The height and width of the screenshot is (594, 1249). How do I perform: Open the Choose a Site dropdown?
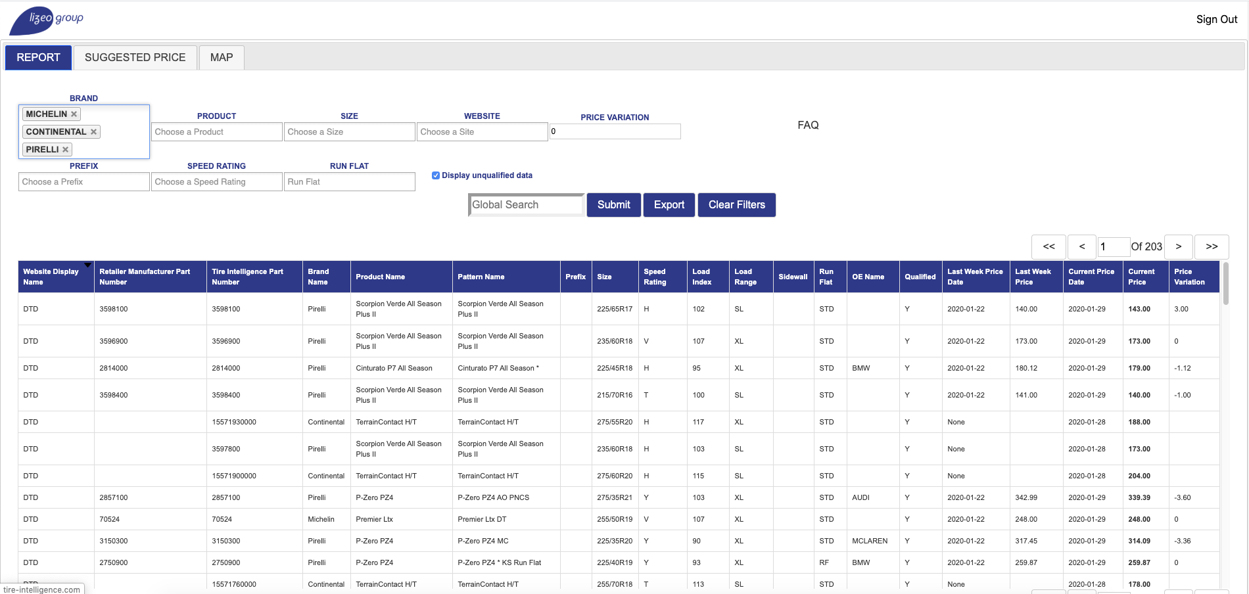point(483,132)
